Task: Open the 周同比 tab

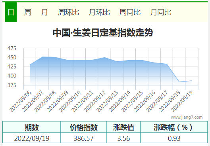Action: (130, 12)
